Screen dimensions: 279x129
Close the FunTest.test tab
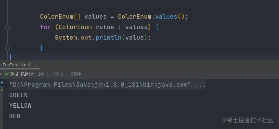click(x=35, y=65)
